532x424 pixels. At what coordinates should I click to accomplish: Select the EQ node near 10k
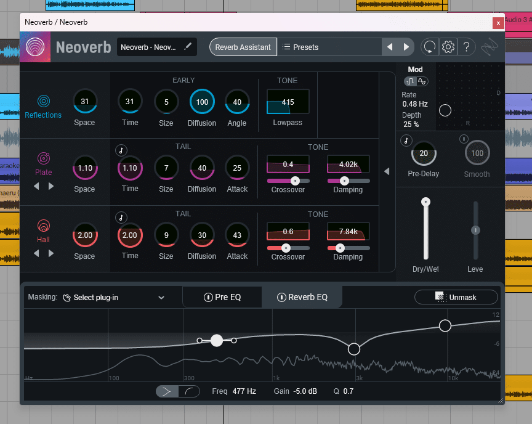point(445,325)
